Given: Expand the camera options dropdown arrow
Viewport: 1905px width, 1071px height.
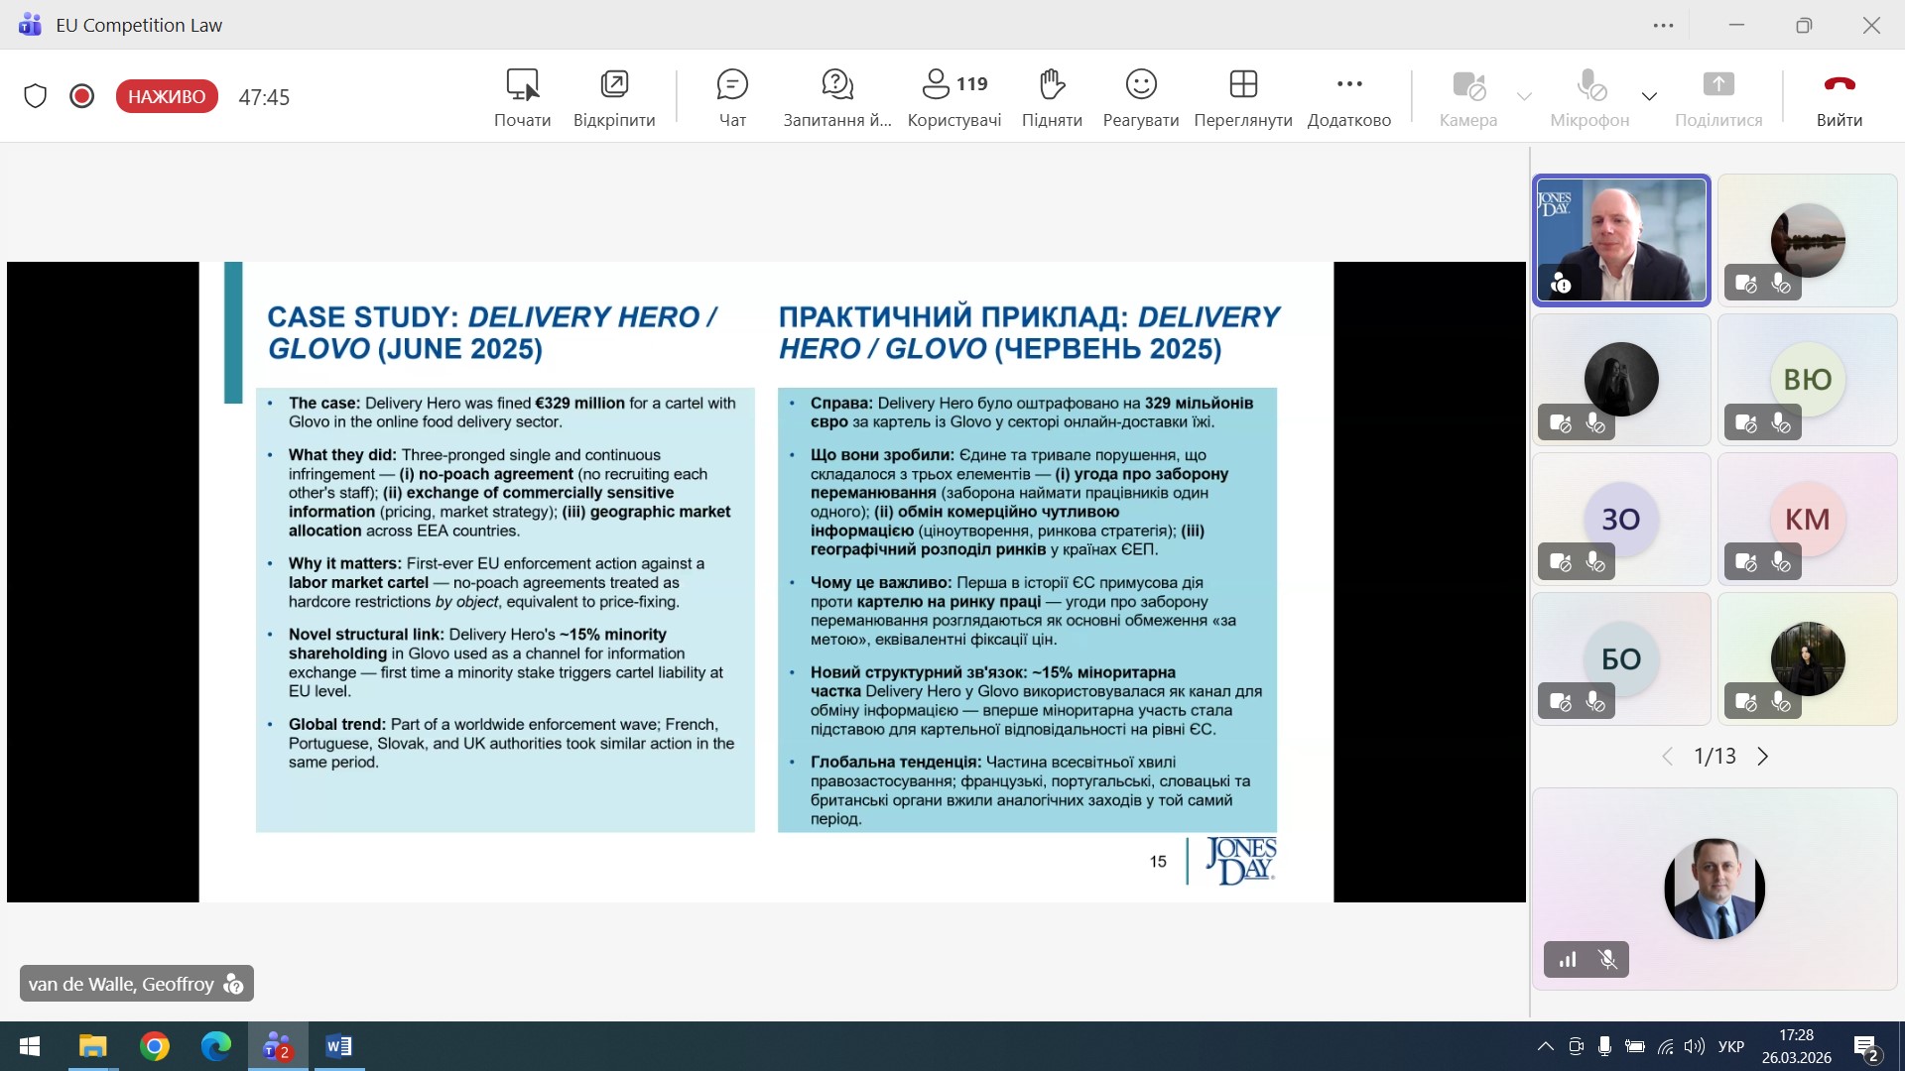Looking at the screenshot, I should 1524,96.
